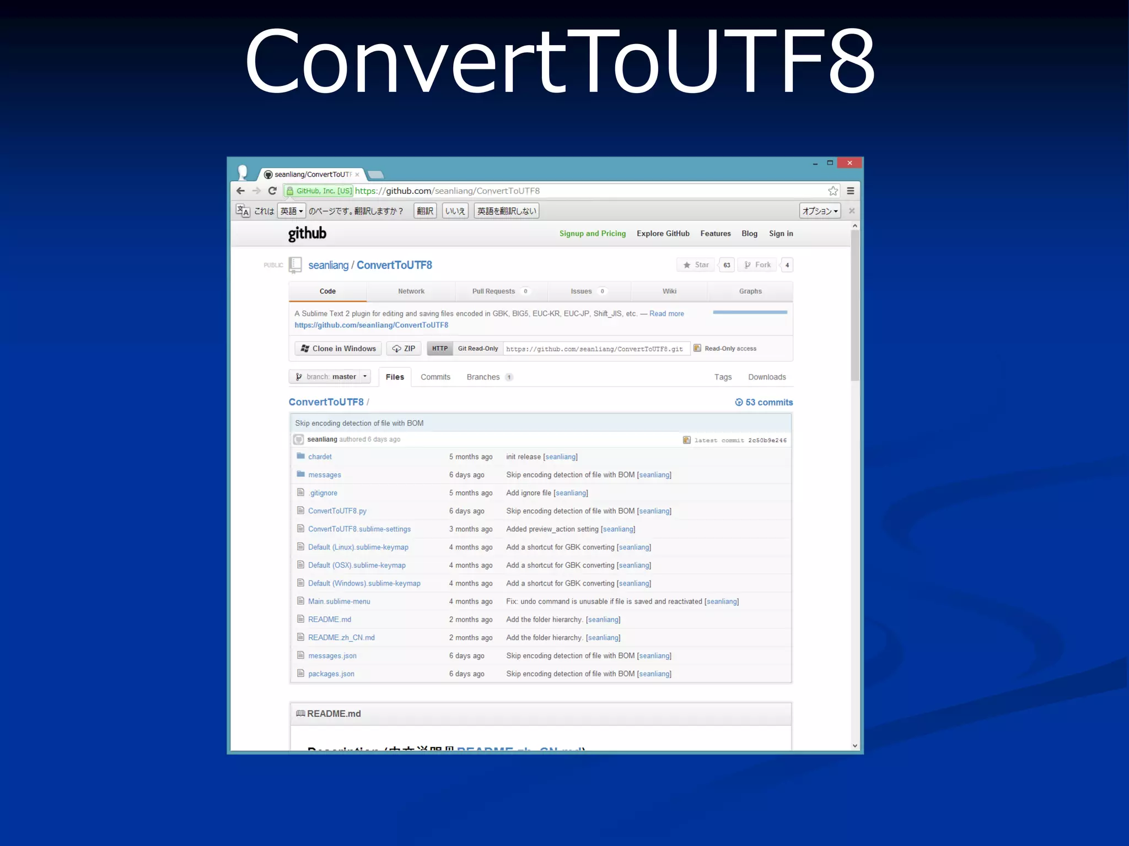The height and width of the screenshot is (846, 1129).
Task: Download the repository as ZIP
Action: 404,348
